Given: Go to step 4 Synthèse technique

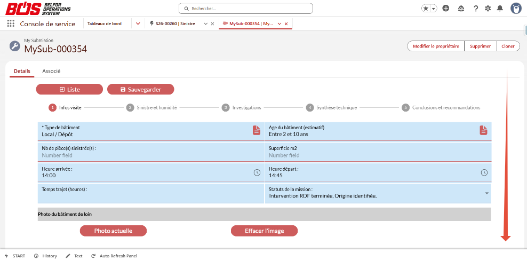Looking at the screenshot, I should click(331, 108).
